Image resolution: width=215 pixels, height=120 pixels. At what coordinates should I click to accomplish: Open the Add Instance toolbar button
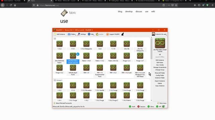(x=59, y=34)
